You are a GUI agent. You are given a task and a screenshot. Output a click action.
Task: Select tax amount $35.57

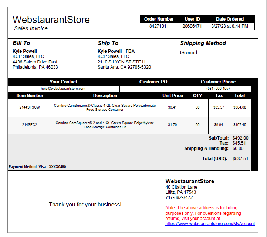tap(219, 107)
